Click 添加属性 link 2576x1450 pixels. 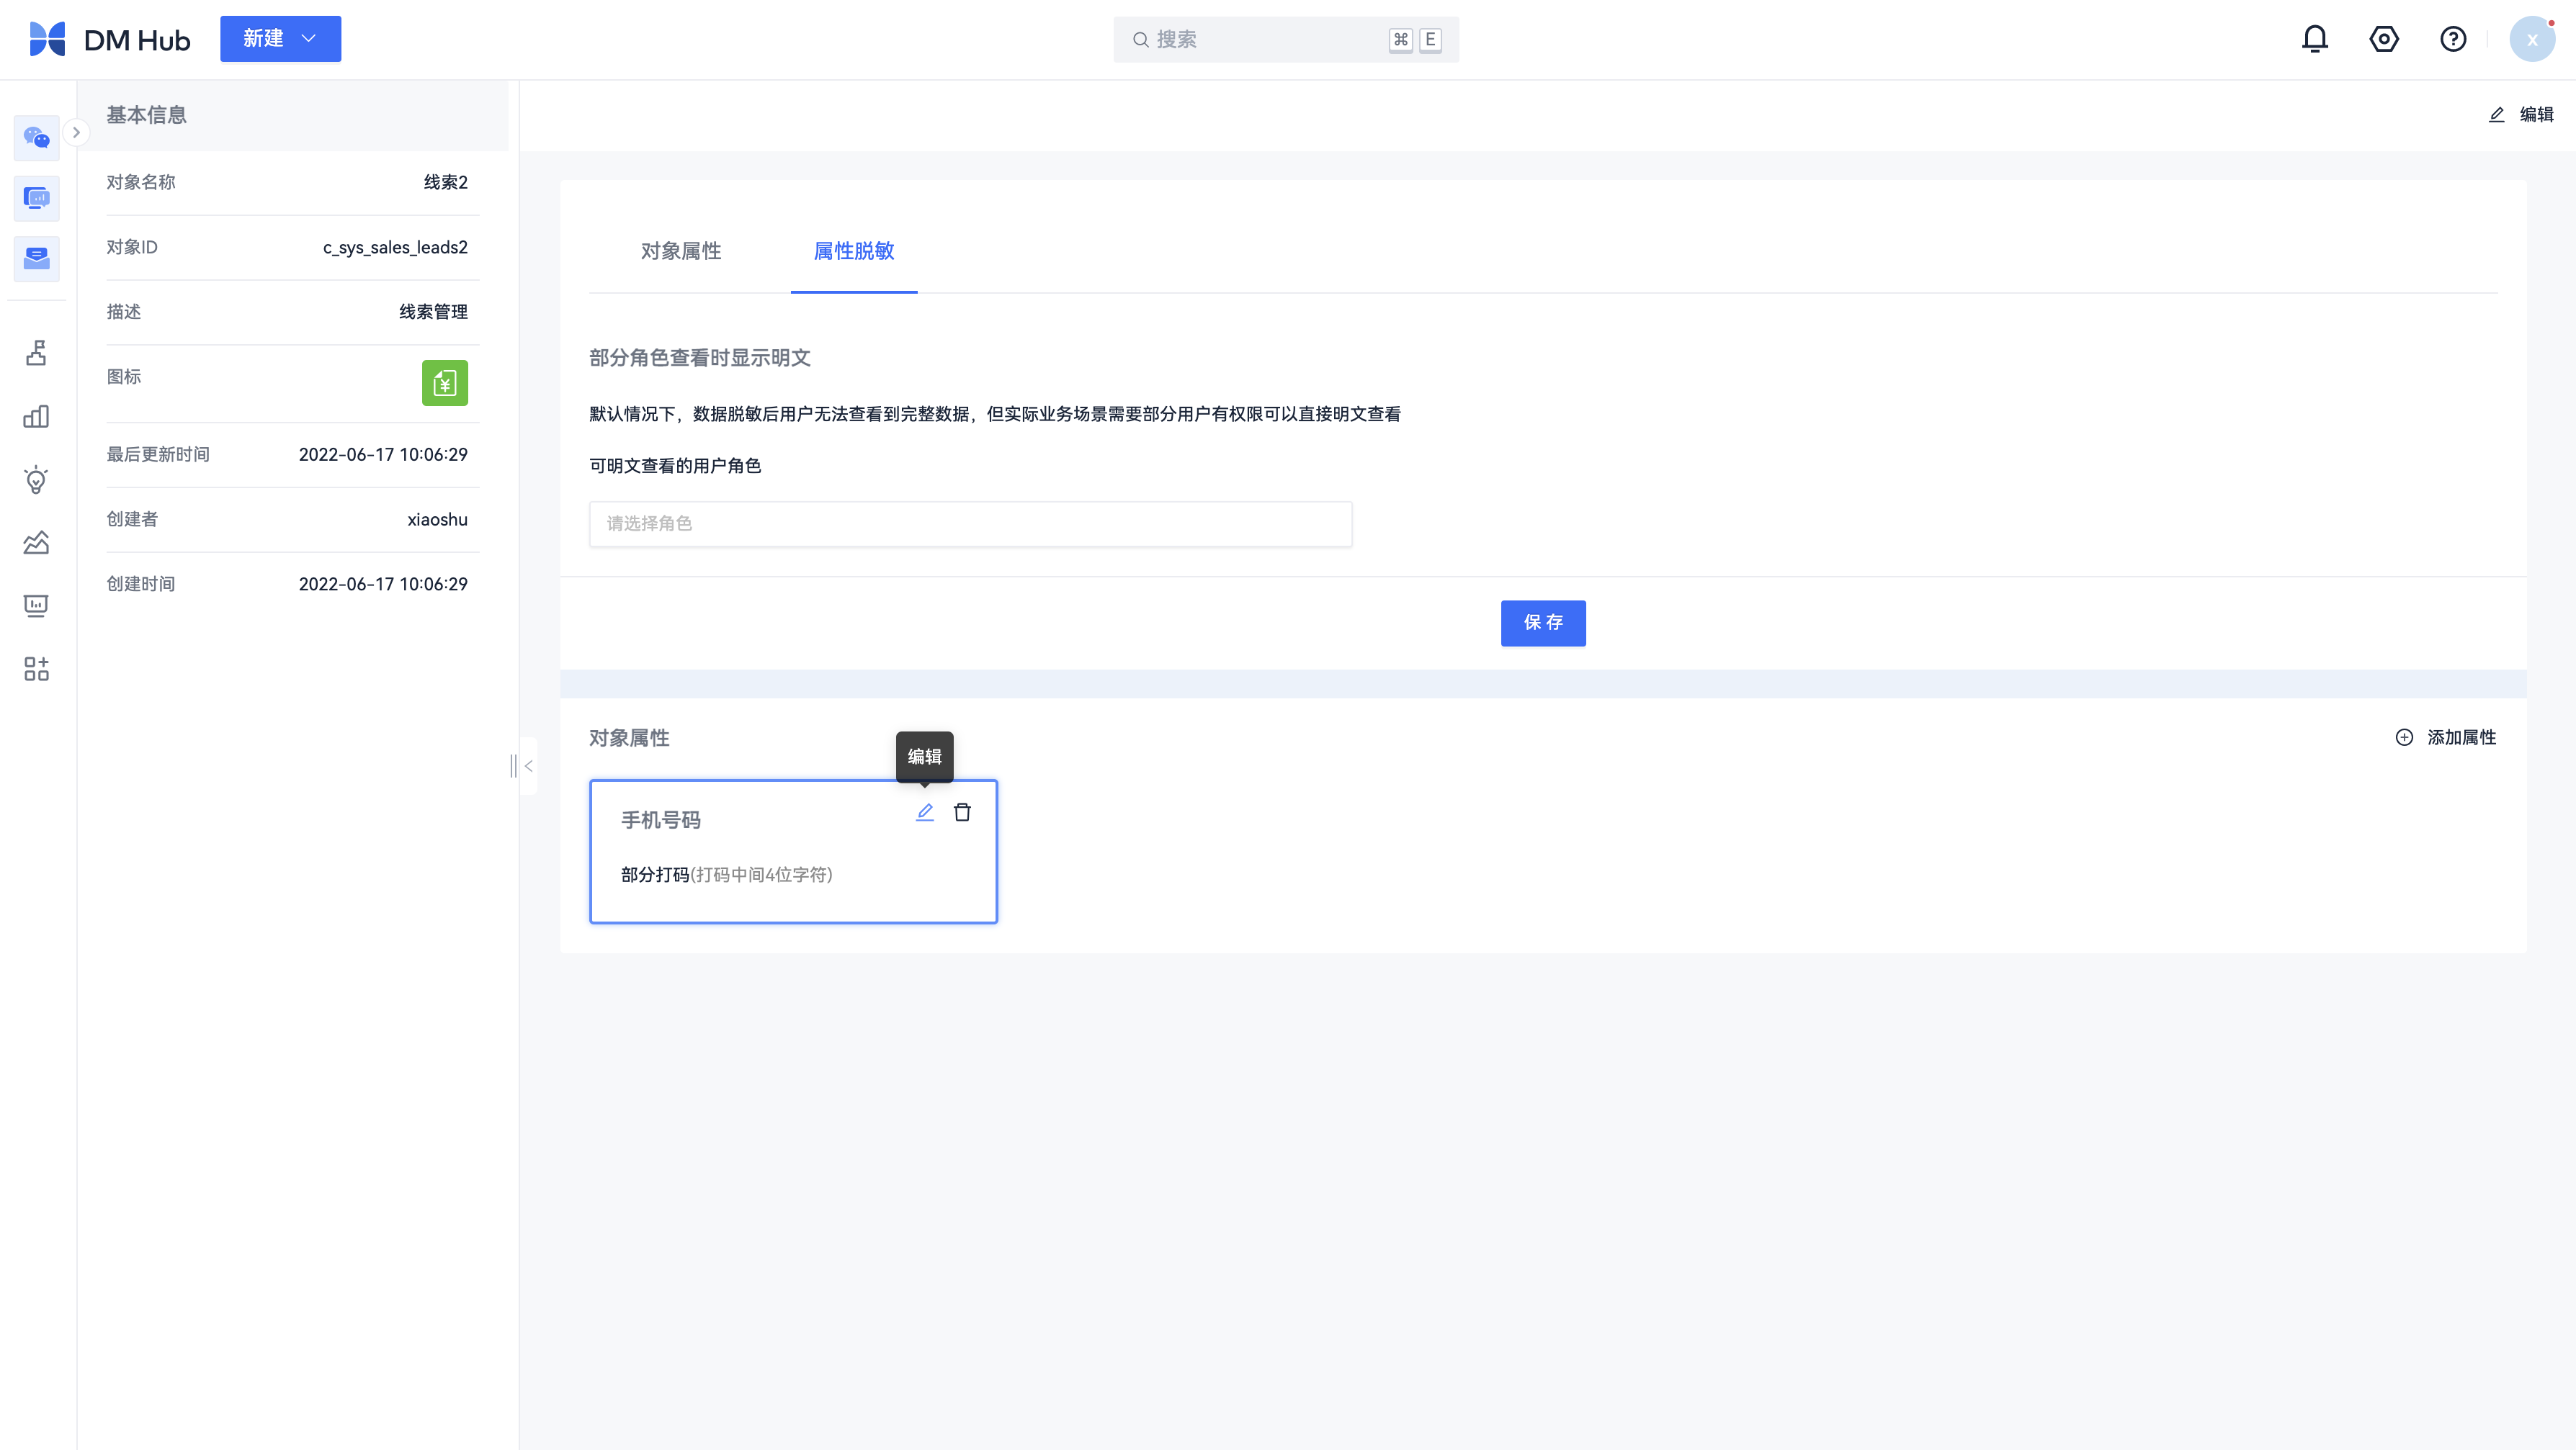pyautogui.click(x=2445, y=737)
